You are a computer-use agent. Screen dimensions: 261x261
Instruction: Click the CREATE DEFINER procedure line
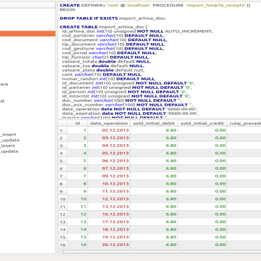click(155, 5)
